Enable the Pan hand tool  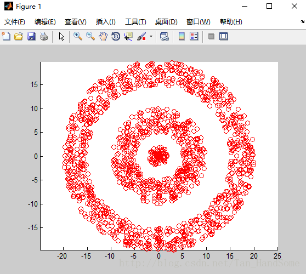103,37
